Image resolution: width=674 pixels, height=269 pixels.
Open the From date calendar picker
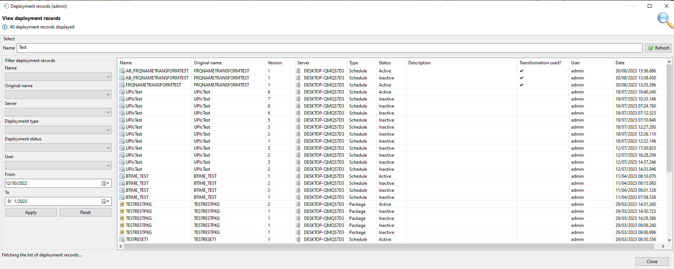click(x=105, y=183)
